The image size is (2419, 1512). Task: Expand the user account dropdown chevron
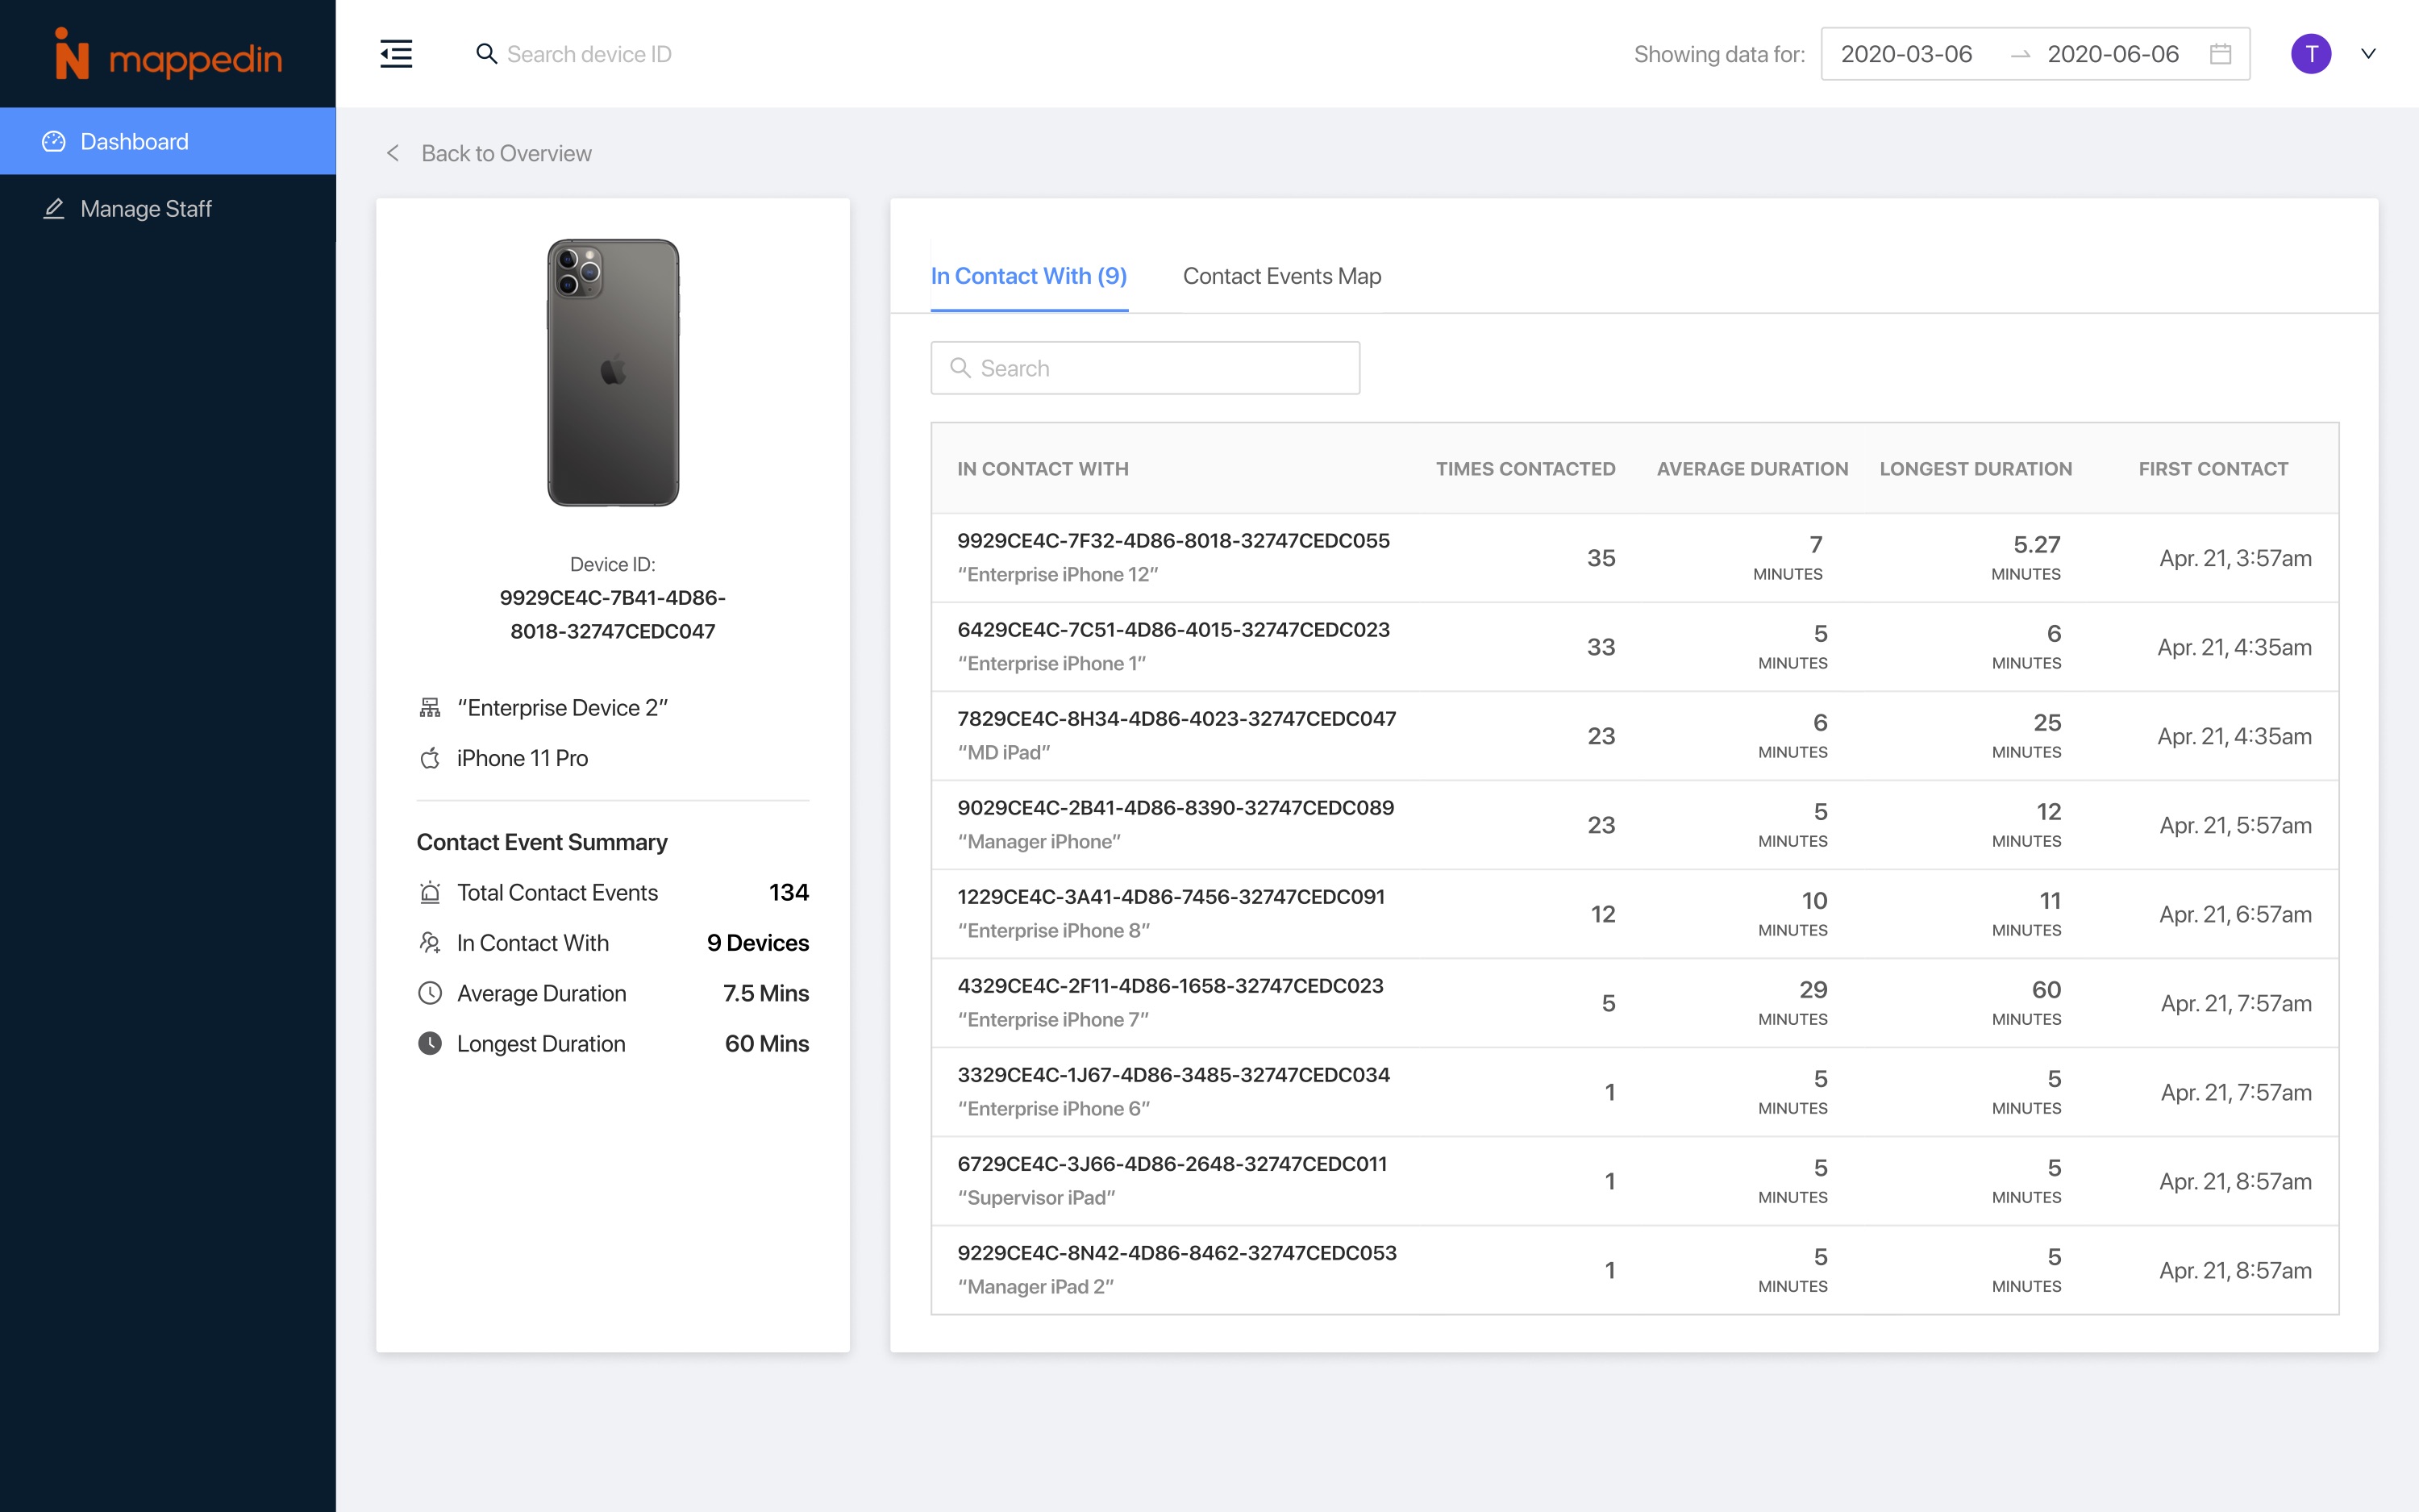pos(2368,54)
